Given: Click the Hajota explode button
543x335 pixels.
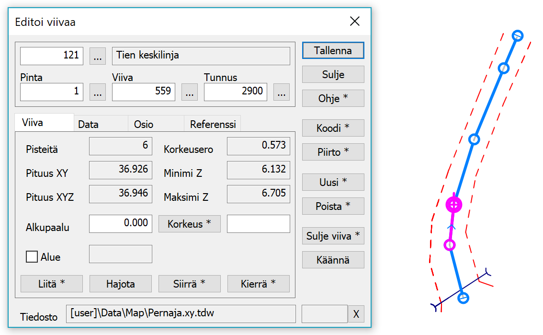Looking at the screenshot, I should click(x=121, y=284).
